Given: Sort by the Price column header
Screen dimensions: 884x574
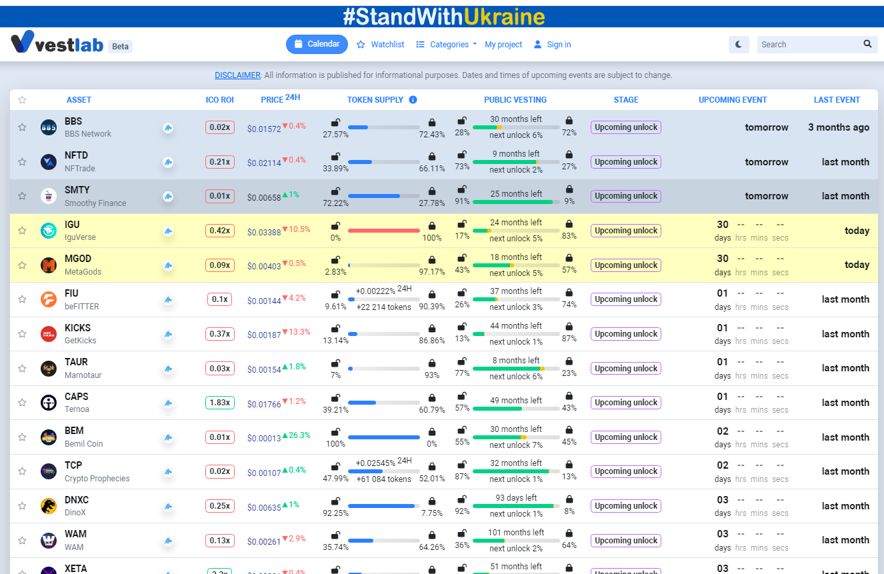Looking at the screenshot, I should [x=272, y=100].
